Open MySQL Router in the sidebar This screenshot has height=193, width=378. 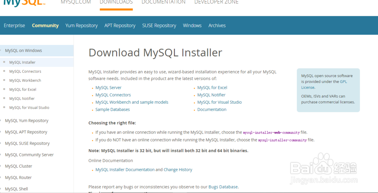point(18,177)
